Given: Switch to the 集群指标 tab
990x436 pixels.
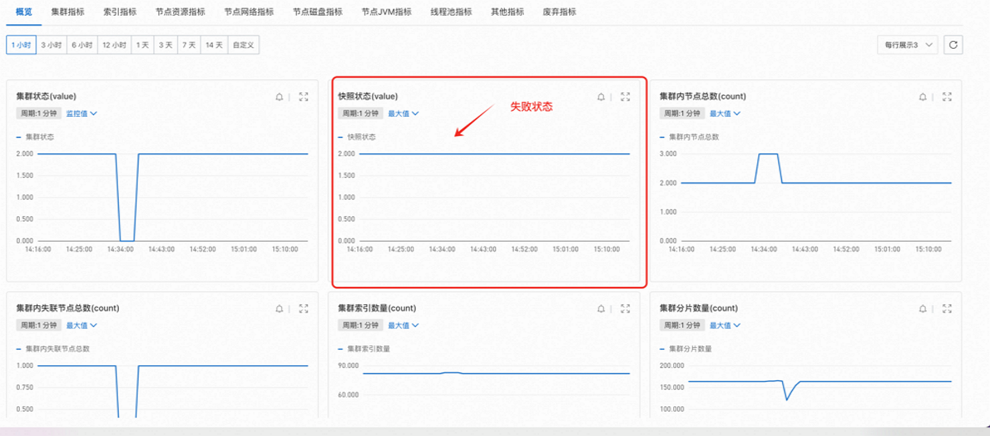Looking at the screenshot, I should point(68,12).
